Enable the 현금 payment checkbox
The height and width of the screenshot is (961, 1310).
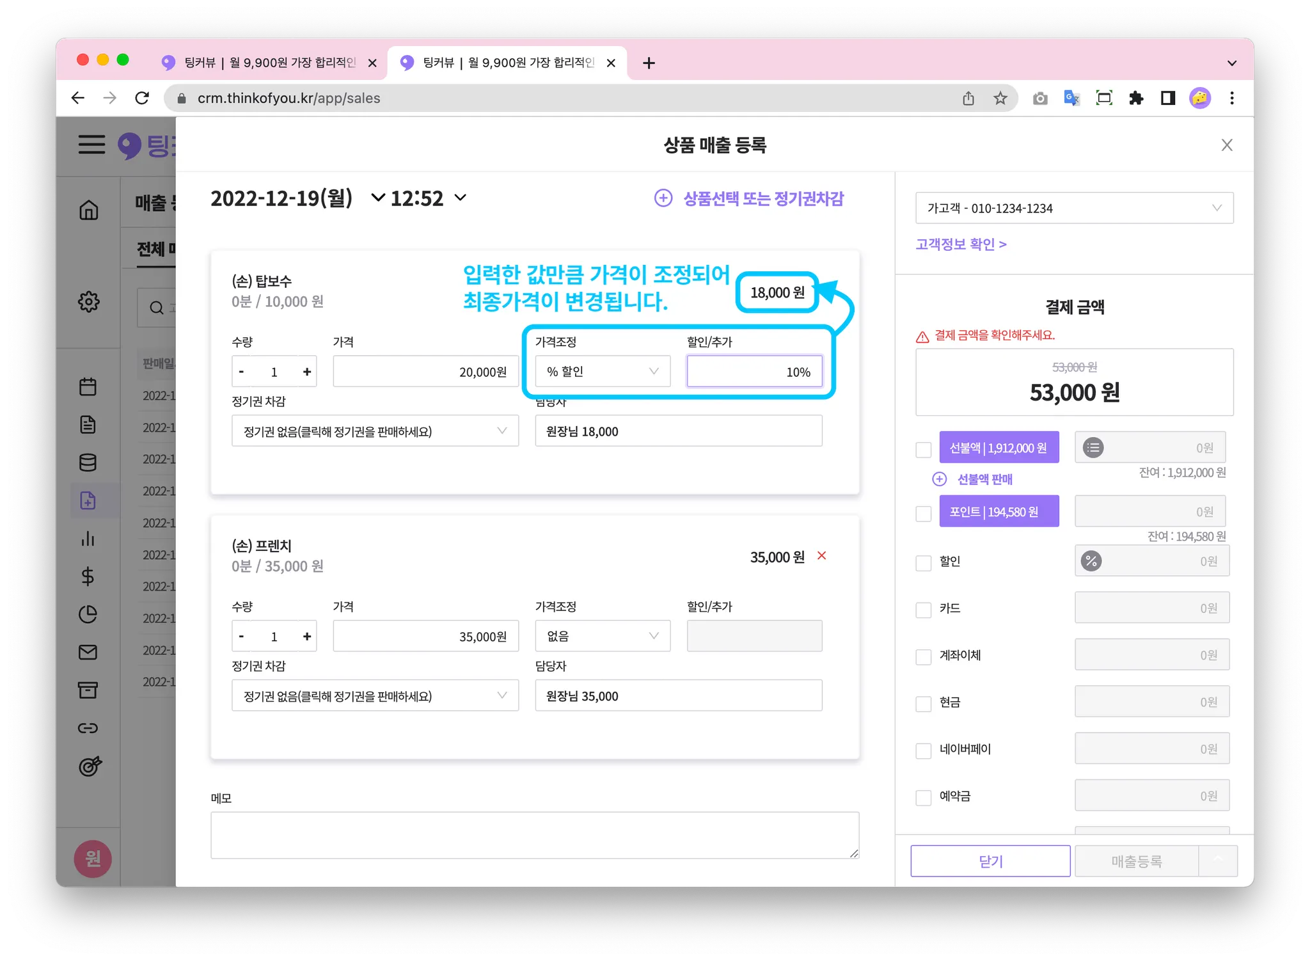(x=923, y=704)
